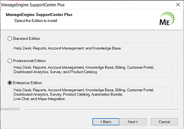
Task: Select the Enterprise Edition radio button
Action: [x=10, y=83]
